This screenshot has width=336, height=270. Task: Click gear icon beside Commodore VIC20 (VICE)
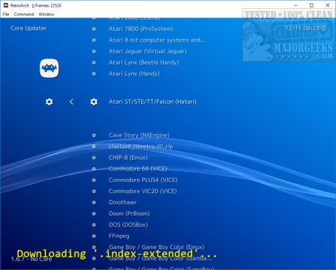point(94,191)
